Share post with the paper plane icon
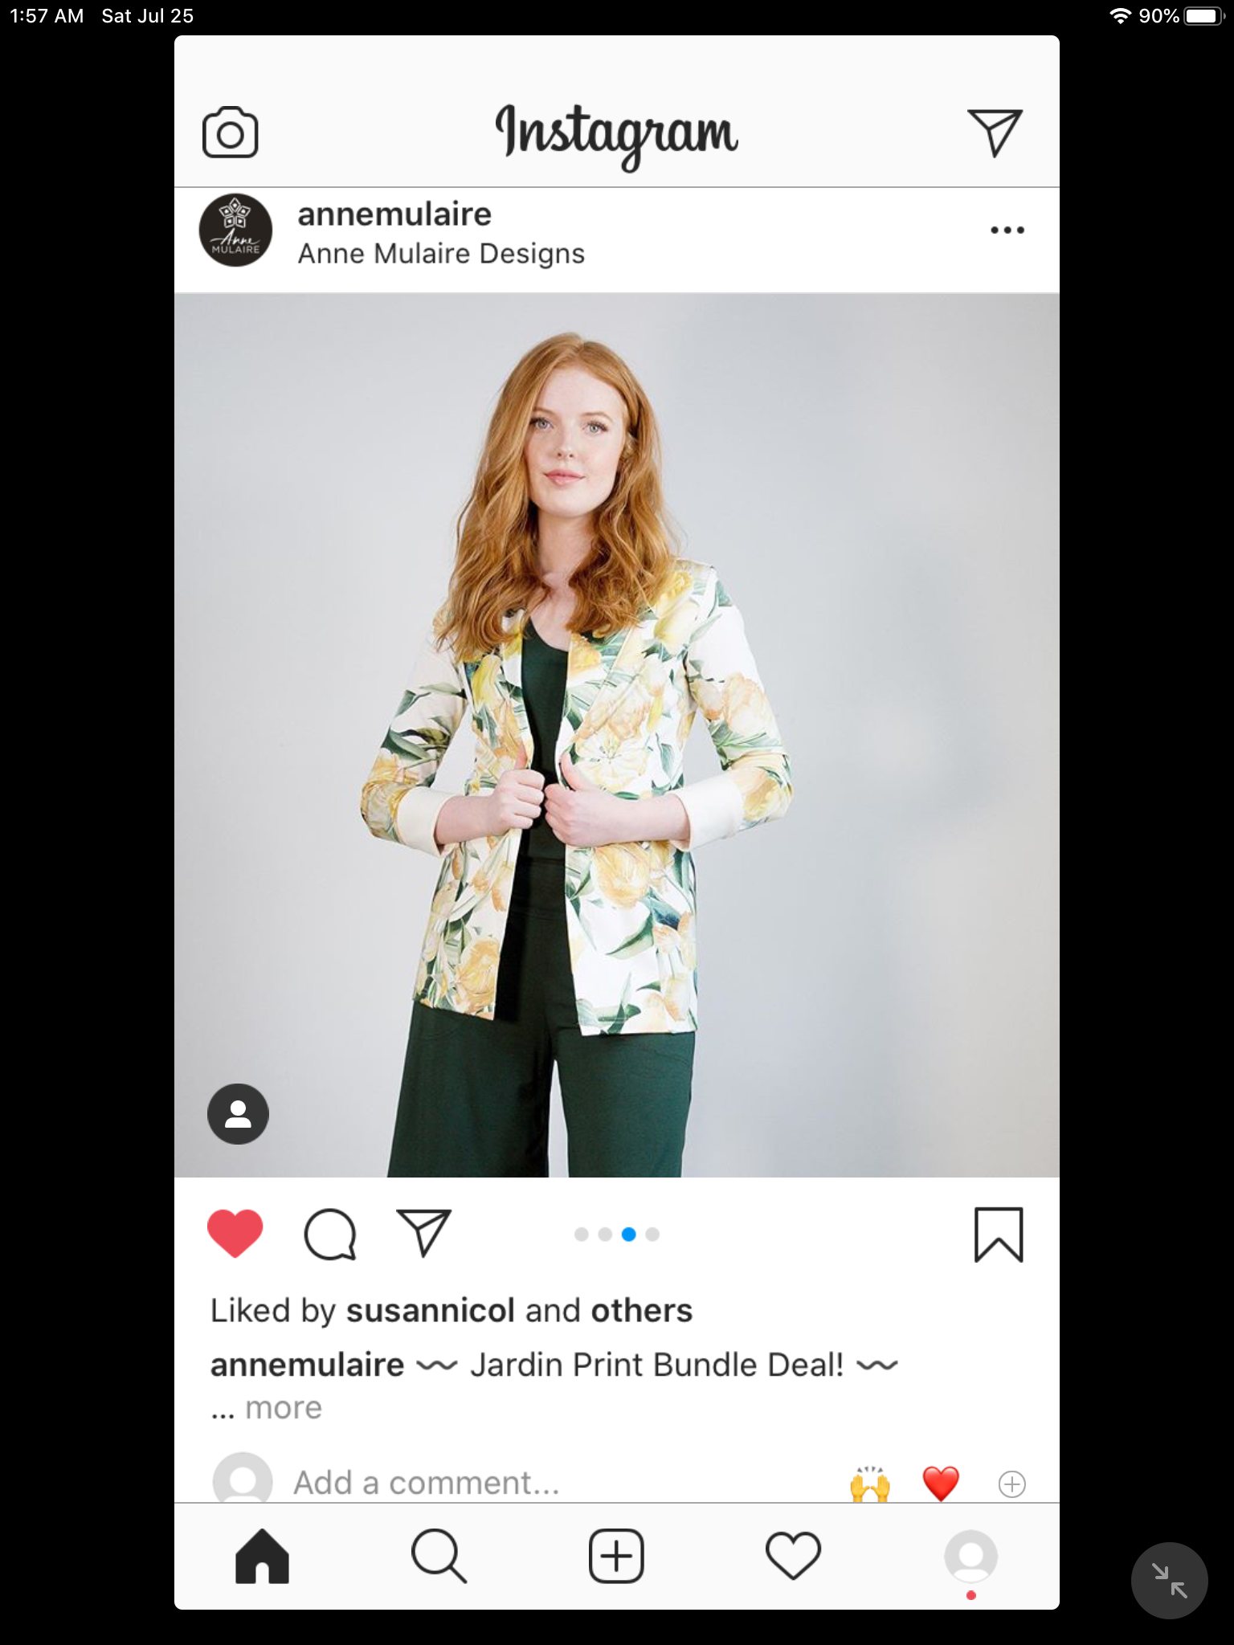 click(x=424, y=1232)
